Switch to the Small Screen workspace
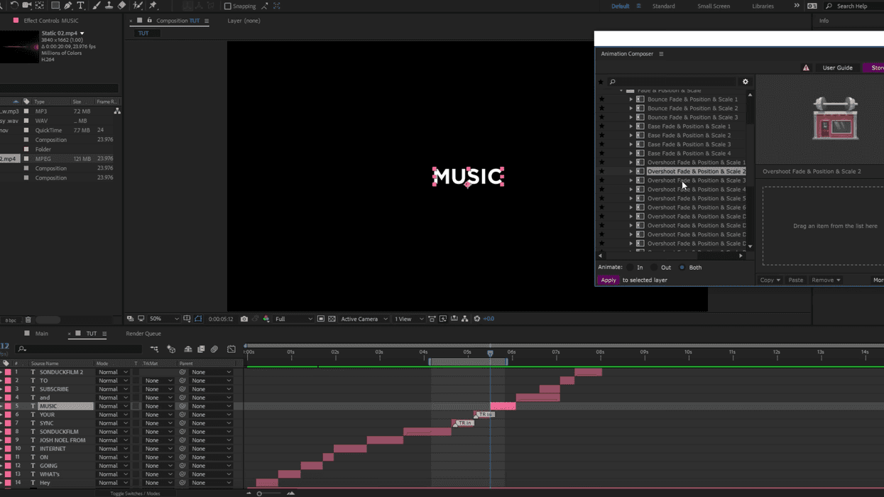This screenshot has width=884, height=497. [714, 6]
